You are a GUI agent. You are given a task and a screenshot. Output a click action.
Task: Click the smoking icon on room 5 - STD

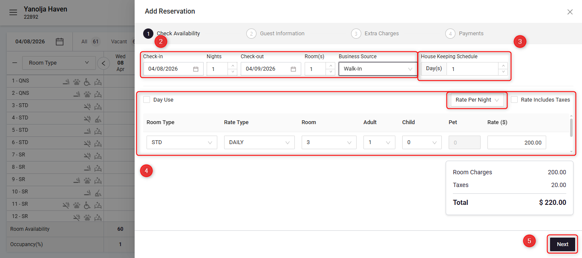87,131
